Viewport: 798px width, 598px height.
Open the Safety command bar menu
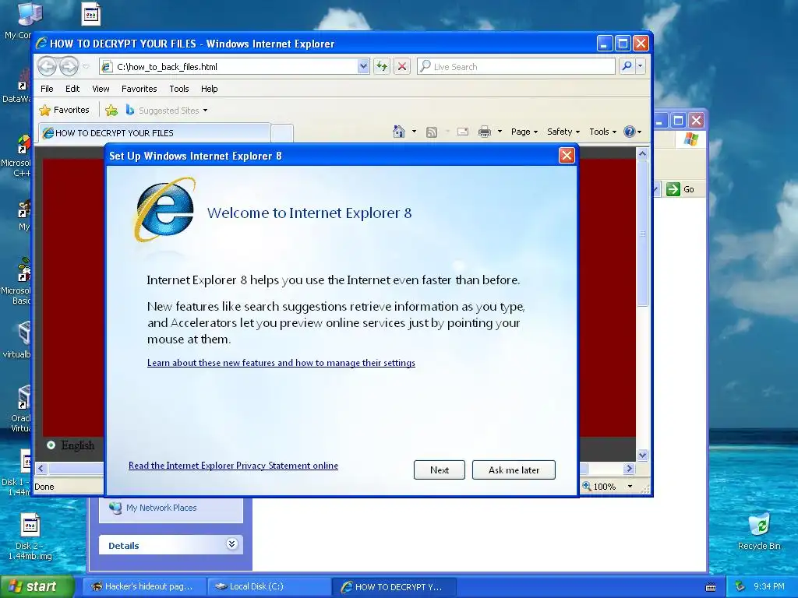point(563,132)
